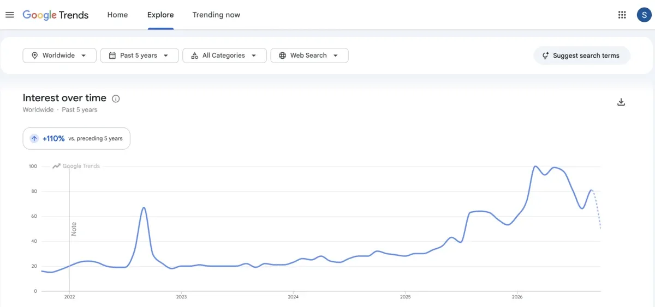655x307 pixels.
Task: Download the interest over time chart
Action: [621, 102]
